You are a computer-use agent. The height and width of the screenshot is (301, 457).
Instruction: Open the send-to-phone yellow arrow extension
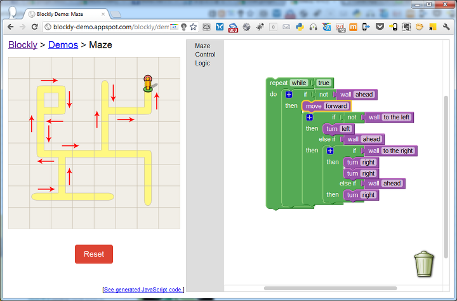point(393,27)
